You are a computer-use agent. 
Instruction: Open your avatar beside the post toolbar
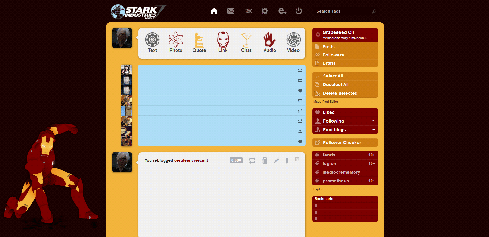click(122, 38)
